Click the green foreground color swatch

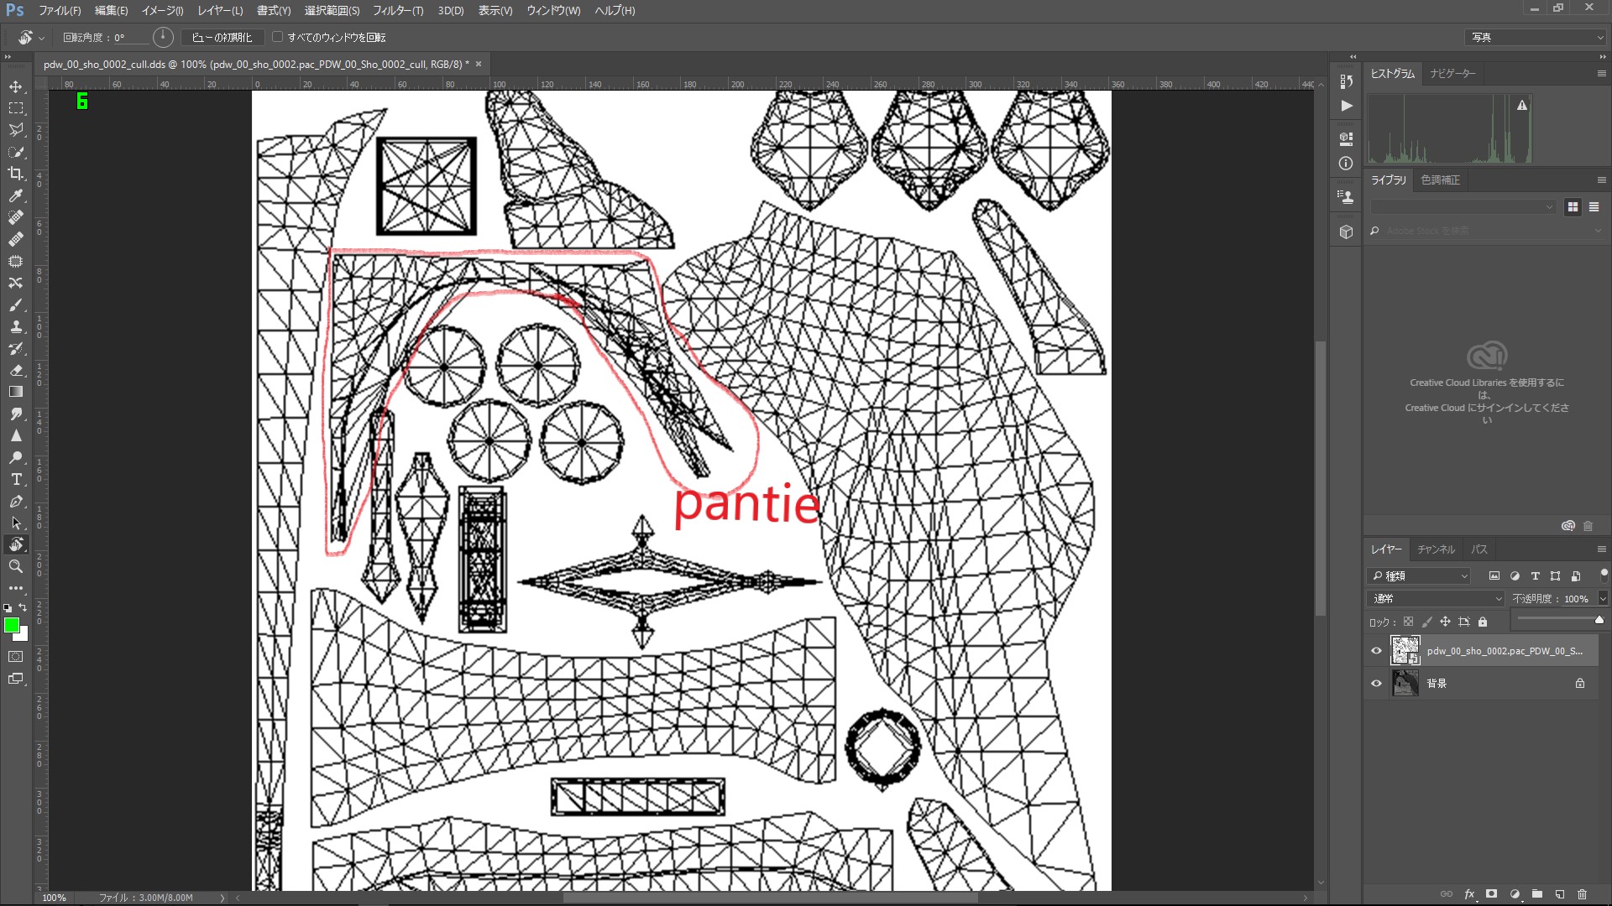[x=11, y=625]
